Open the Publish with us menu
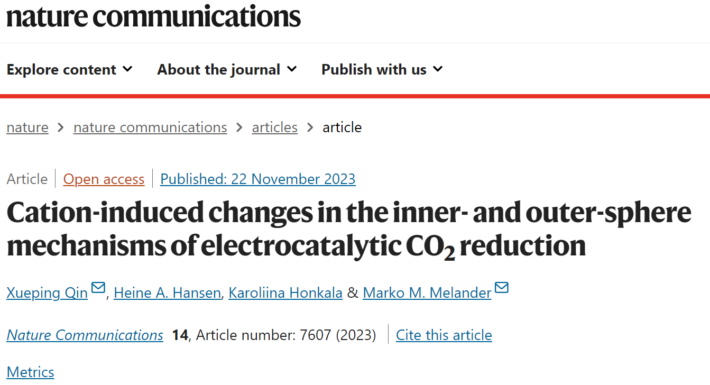This screenshot has width=710, height=385. pyautogui.click(x=382, y=69)
